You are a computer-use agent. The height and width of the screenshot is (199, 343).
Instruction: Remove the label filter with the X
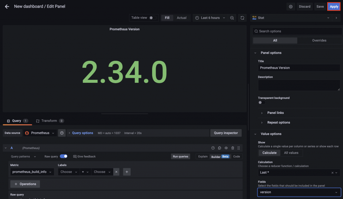[116, 172]
